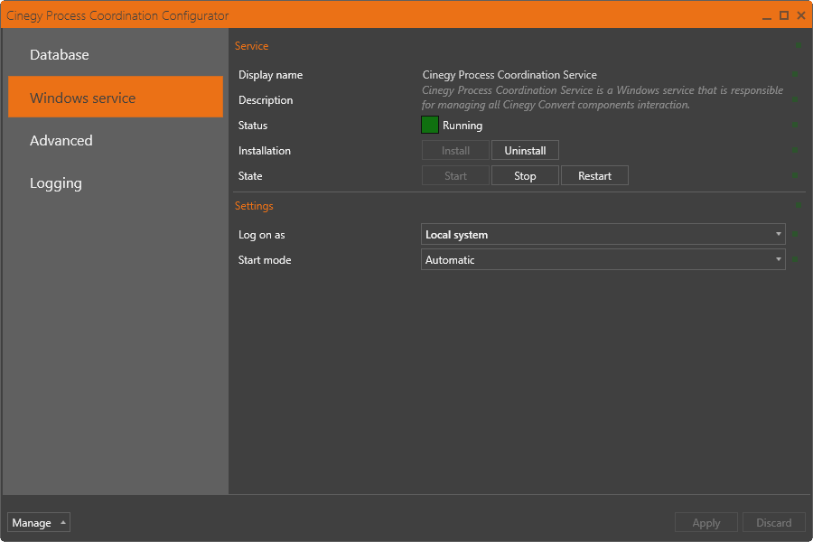Click the italic service description text
Image resolution: width=813 pixels, height=542 pixels.
click(x=602, y=98)
